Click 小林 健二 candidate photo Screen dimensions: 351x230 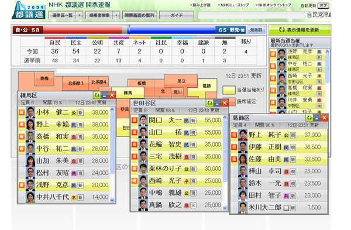(30, 112)
